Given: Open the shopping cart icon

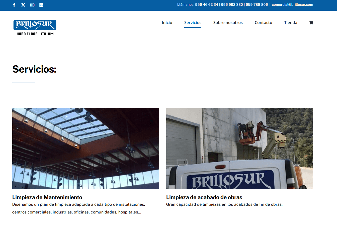Looking at the screenshot, I should point(311,23).
